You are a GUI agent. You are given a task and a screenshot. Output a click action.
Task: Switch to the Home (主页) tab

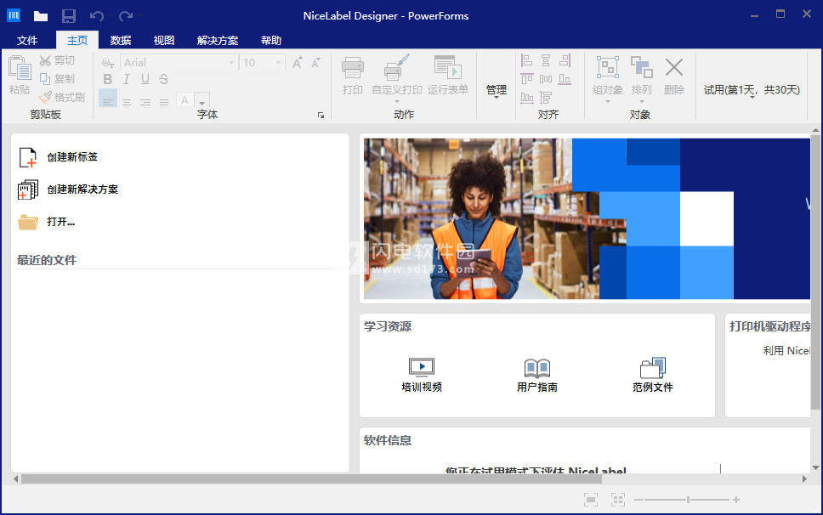coord(77,41)
